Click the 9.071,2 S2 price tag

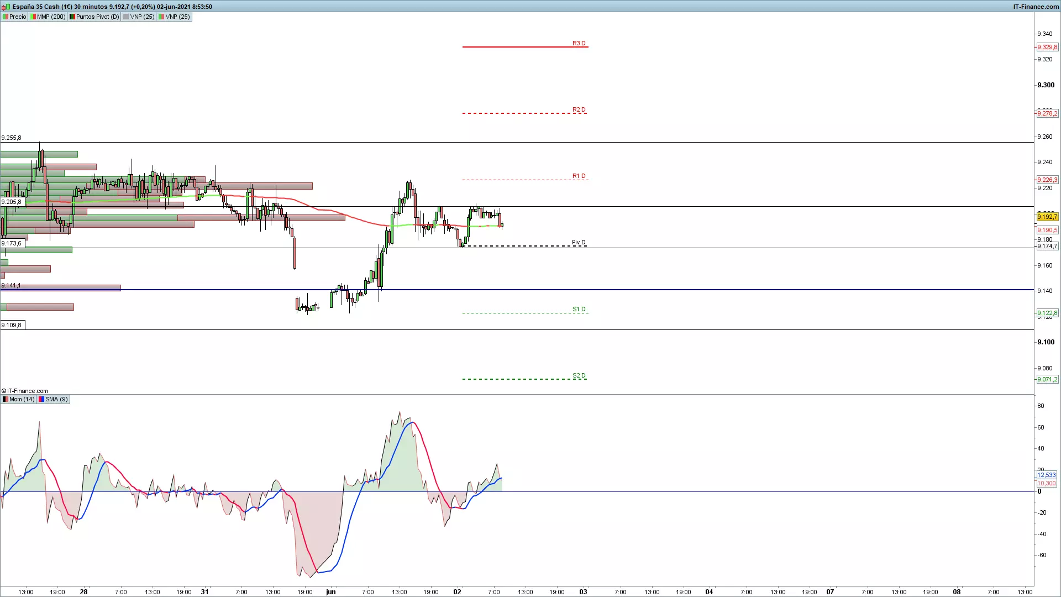[1047, 379]
